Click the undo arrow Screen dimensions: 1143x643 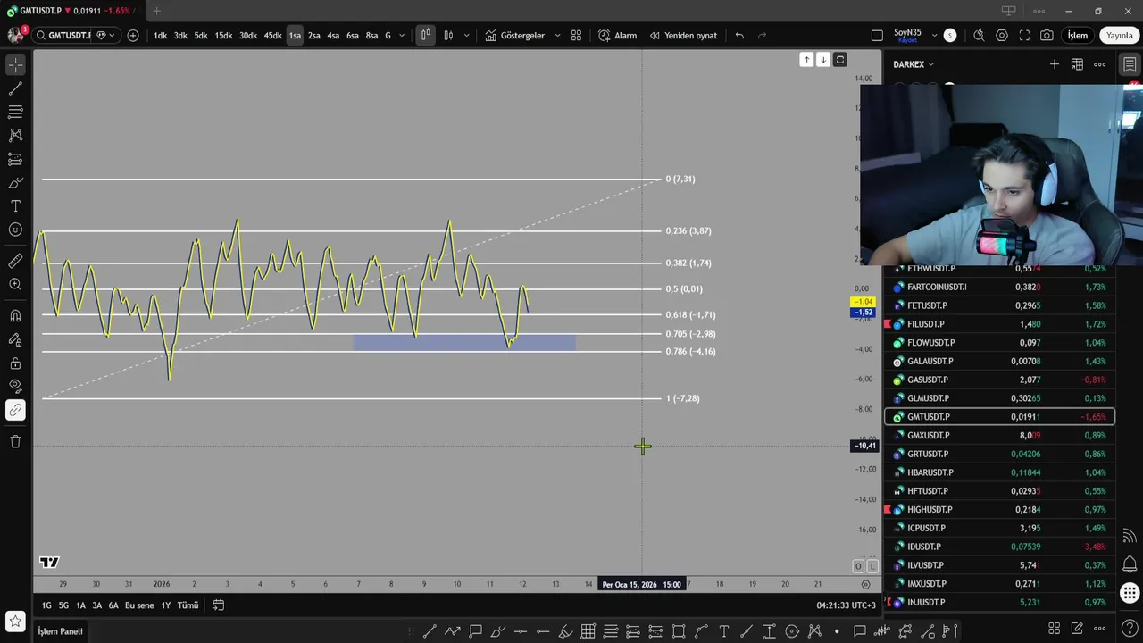[x=739, y=36]
